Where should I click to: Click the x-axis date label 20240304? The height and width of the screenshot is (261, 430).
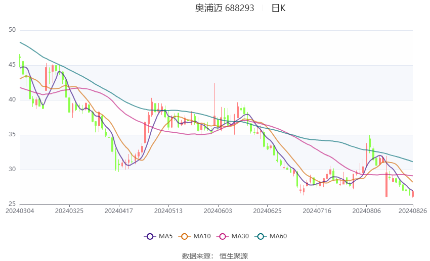coord(20,211)
